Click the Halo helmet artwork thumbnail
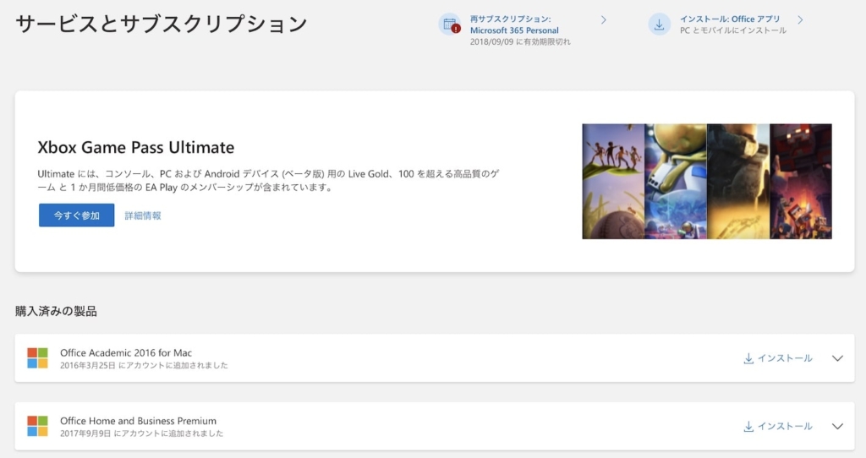Viewport: 866px width, 458px height. tap(737, 182)
